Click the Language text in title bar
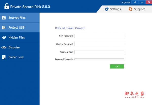This screenshot has width=152, height=105. (125, 2)
